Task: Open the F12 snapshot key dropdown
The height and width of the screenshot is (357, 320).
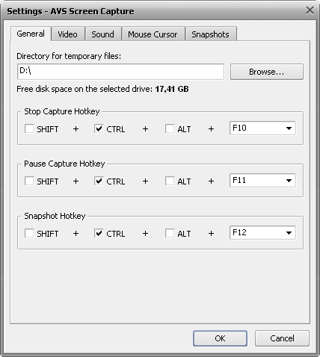Action: point(262,233)
